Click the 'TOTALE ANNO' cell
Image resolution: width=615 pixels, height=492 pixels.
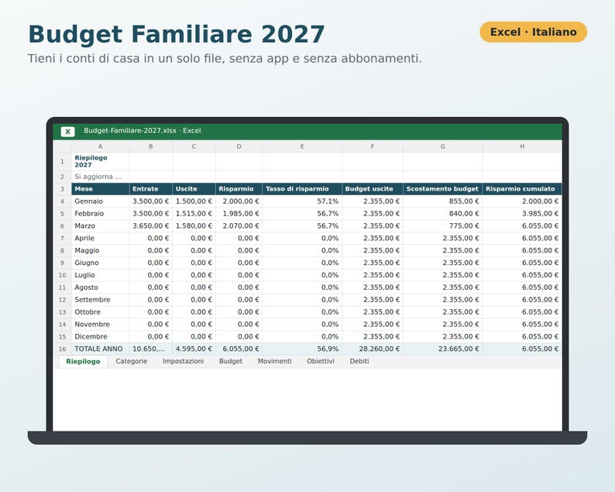(101, 349)
